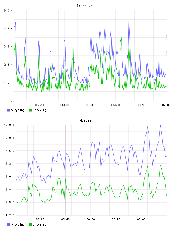Click the 3.6 K axis label in Frankfurt
The image size is (171, 229).
click(8, 47)
